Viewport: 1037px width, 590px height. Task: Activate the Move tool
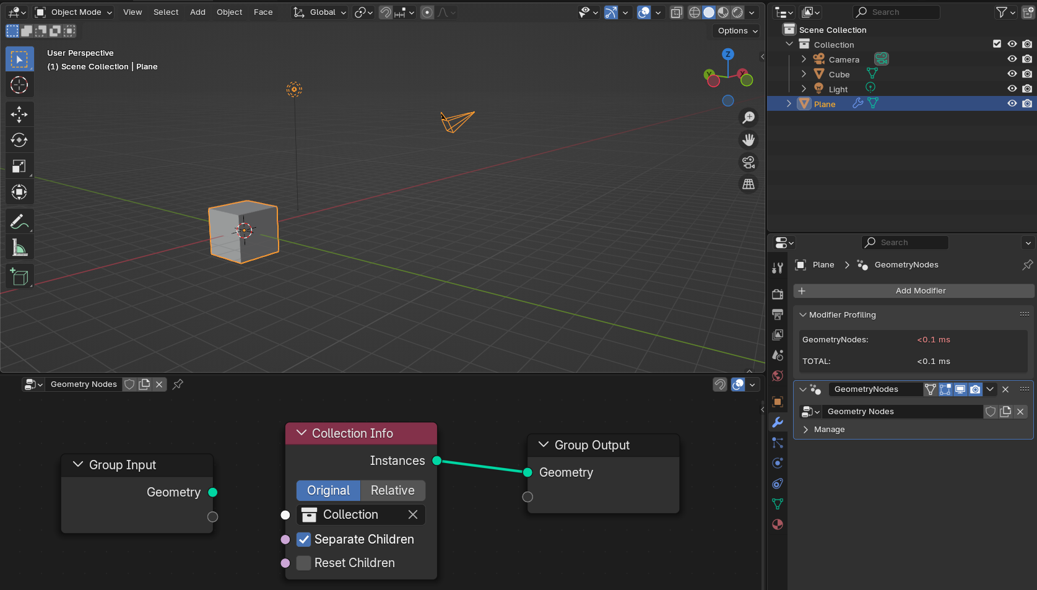tap(19, 114)
